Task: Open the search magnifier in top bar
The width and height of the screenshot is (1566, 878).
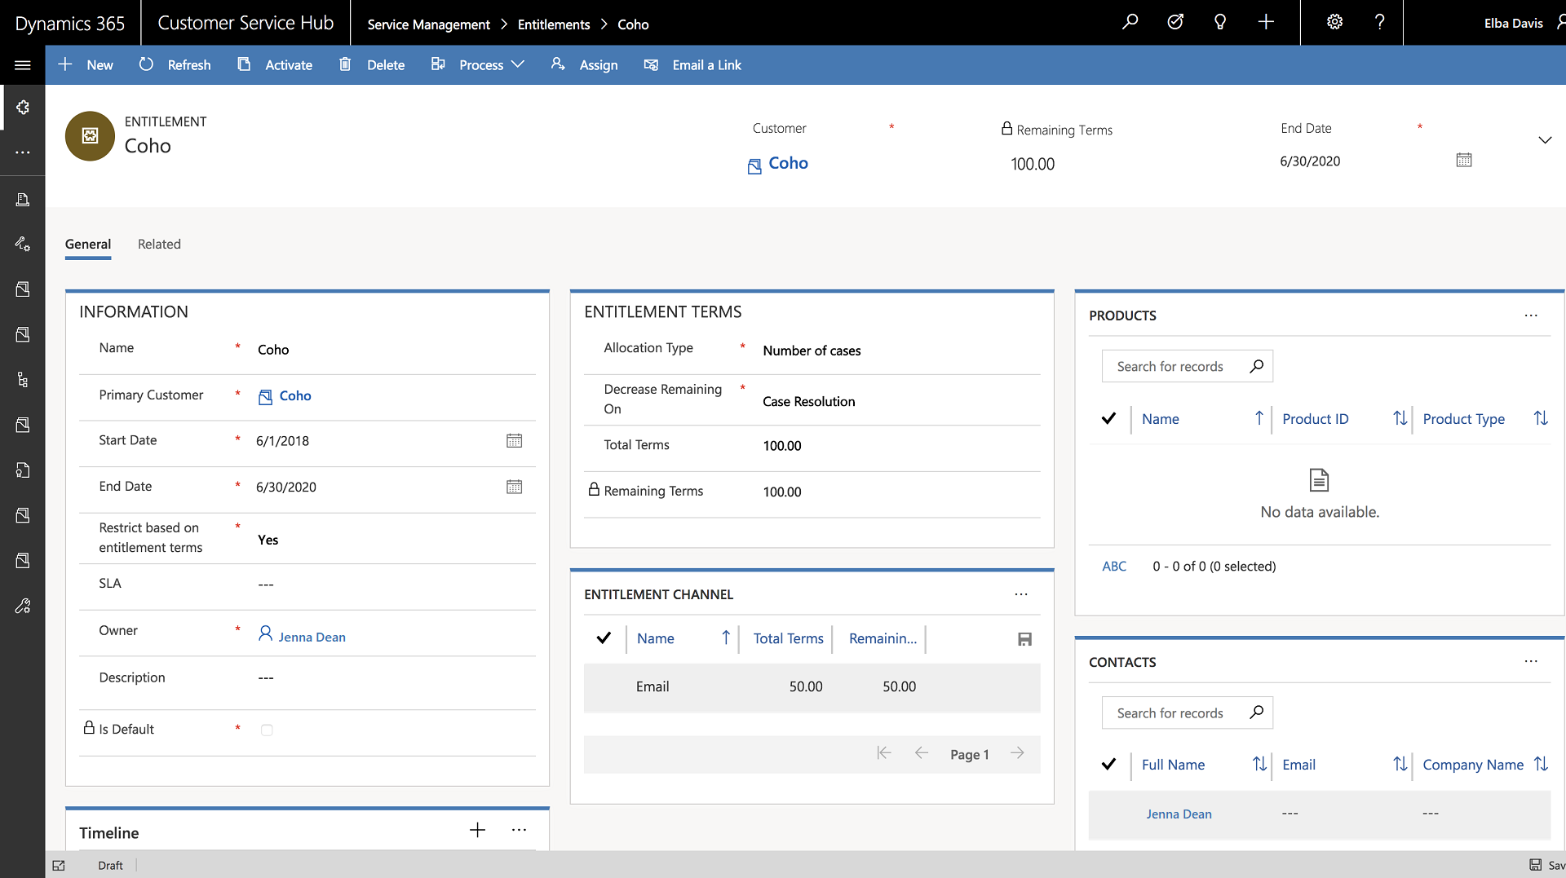Action: pos(1130,22)
